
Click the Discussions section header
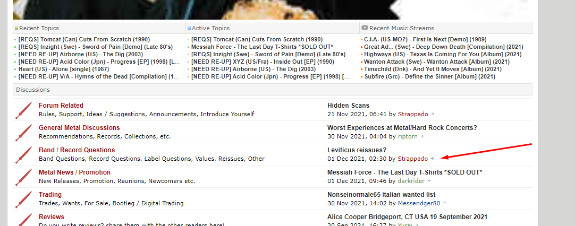(x=273, y=89)
